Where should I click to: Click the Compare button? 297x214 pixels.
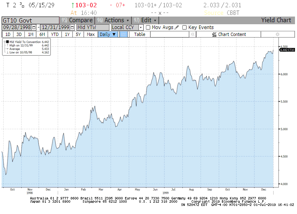point(77,20)
